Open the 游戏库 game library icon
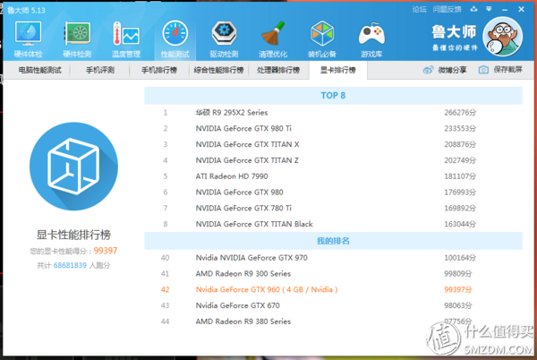This screenshot has width=537, height=360. (371, 38)
